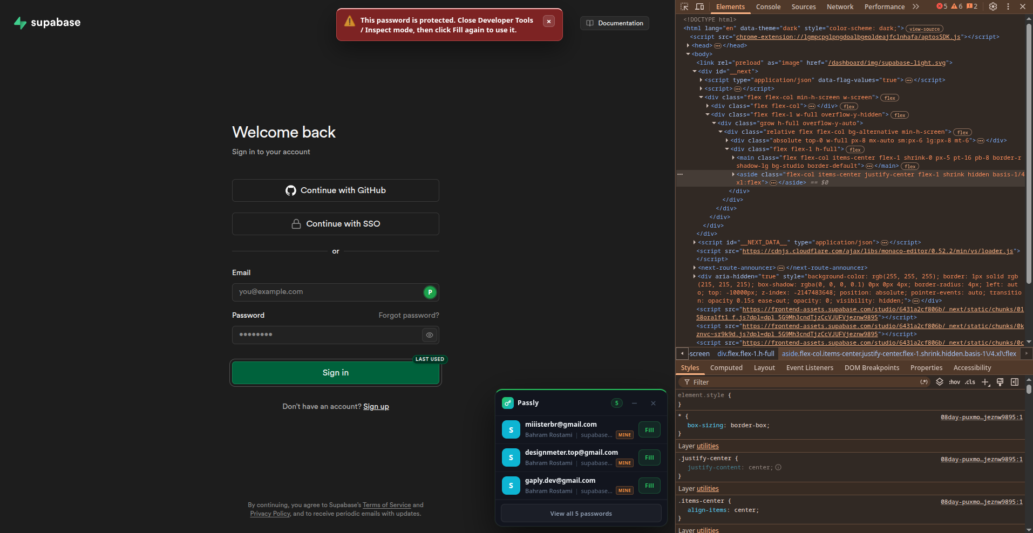The width and height of the screenshot is (1033, 533).
Task: Click the green Sign in button
Action: click(x=336, y=373)
